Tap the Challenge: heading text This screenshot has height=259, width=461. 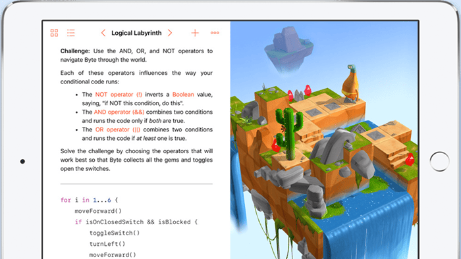[x=75, y=51]
